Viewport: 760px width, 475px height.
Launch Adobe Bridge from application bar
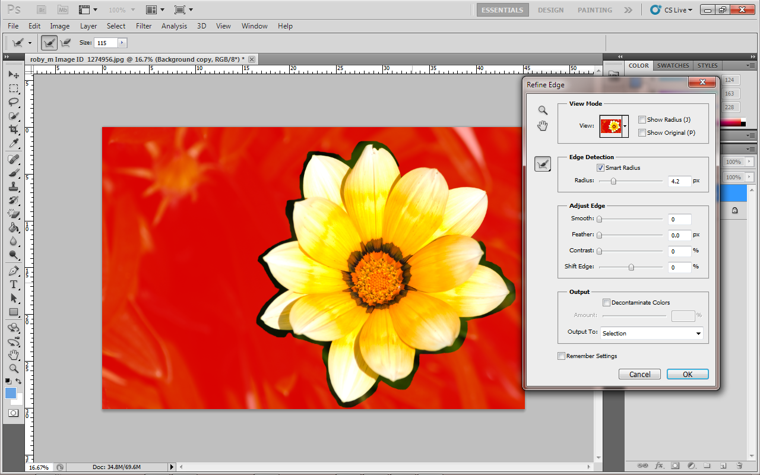(x=42, y=10)
